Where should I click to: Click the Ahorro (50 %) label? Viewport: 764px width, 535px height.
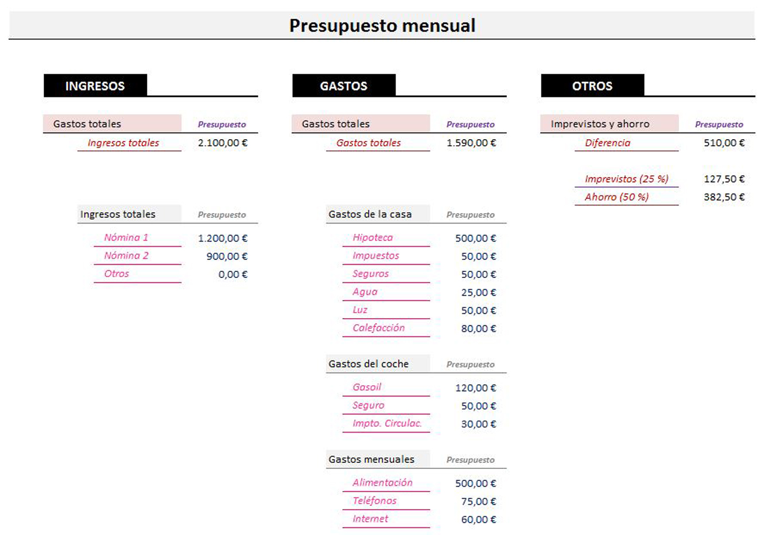(x=616, y=196)
